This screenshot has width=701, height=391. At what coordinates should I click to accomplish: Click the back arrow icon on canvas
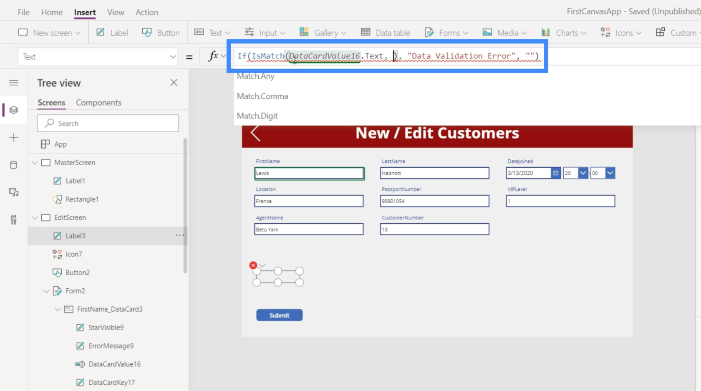click(x=255, y=134)
